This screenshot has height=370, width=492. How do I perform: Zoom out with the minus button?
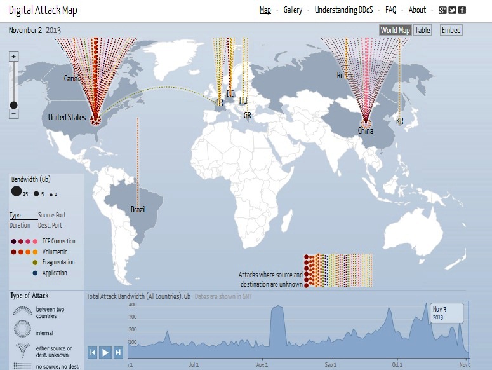pos(13,114)
